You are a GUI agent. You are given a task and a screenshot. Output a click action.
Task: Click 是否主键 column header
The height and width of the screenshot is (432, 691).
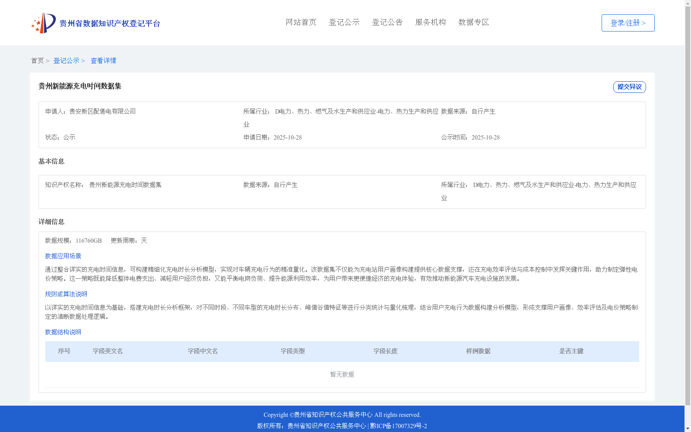571,351
